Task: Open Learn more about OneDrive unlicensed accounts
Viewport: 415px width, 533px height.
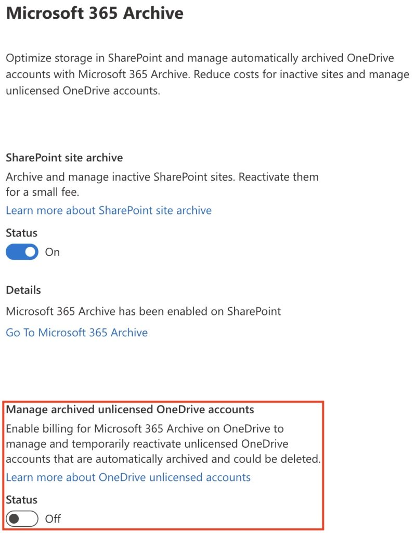Action: point(128,477)
